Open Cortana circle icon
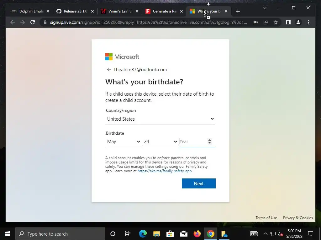Image resolution: width=321 pixels, height=240 pixels. coord(113,234)
